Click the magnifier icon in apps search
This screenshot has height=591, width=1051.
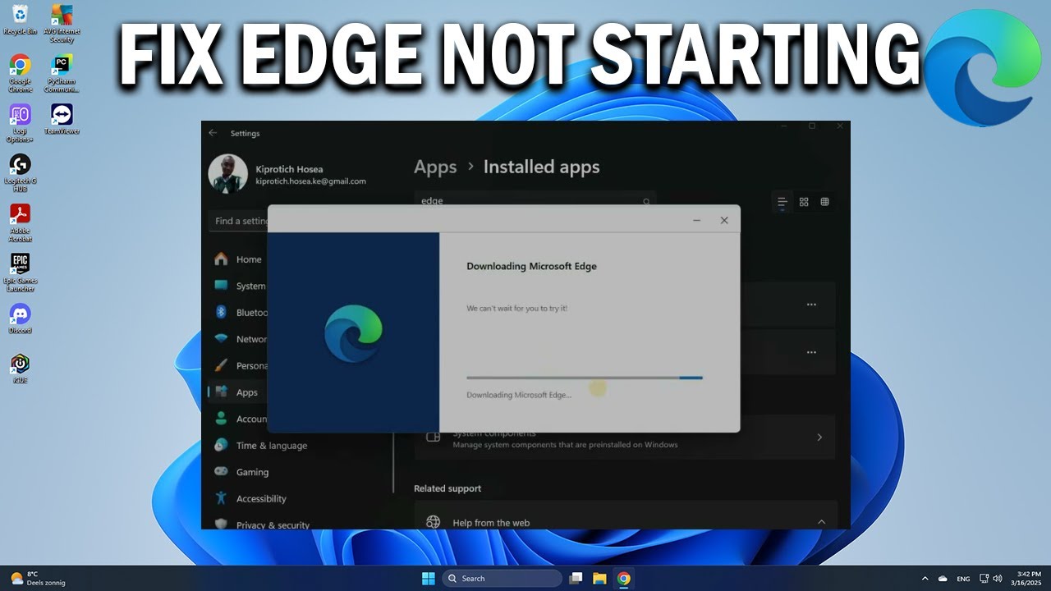pos(646,200)
